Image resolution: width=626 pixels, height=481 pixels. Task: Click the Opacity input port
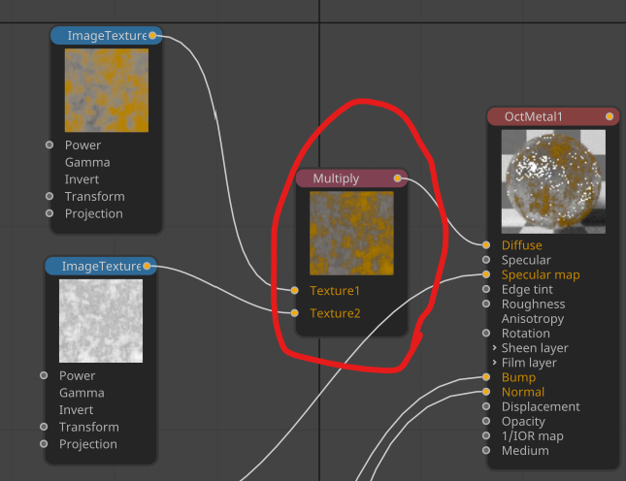tap(486, 421)
